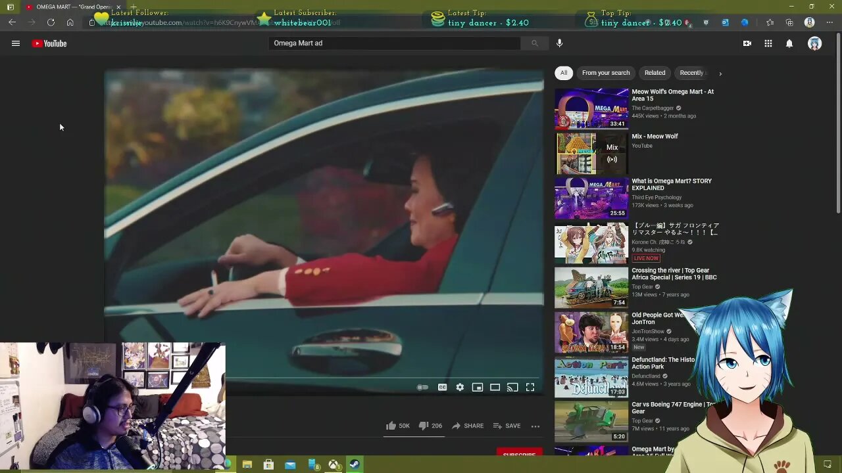Open Steam from the taskbar
This screenshot has width=842, height=473.
355,465
